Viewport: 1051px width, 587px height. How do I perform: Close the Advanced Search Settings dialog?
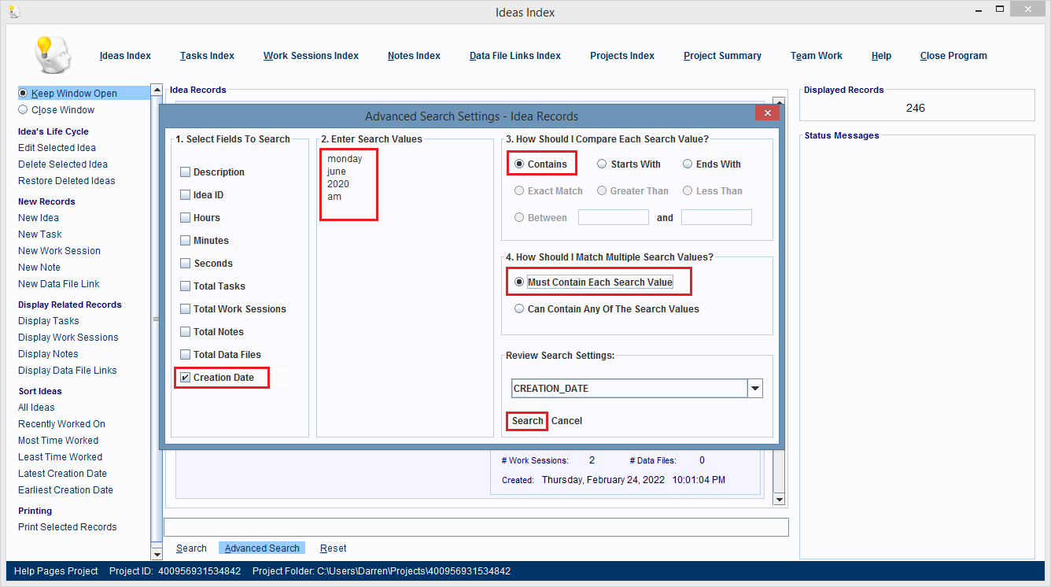pos(767,113)
